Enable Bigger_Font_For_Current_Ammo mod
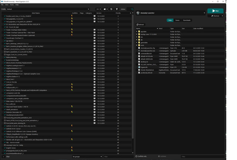237x160 pixels. click(x=5, y=54)
